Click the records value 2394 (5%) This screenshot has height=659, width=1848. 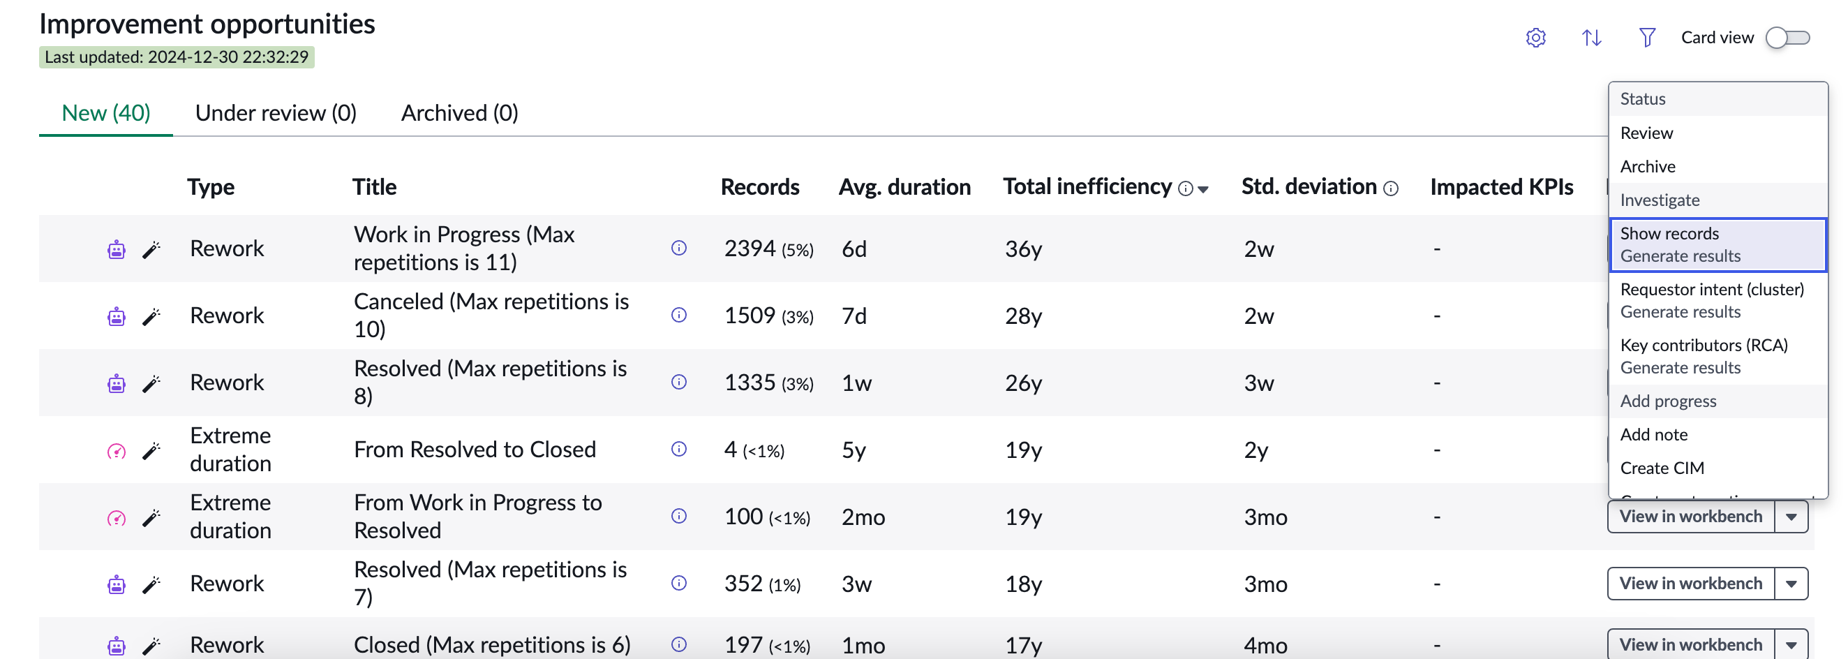[768, 249]
